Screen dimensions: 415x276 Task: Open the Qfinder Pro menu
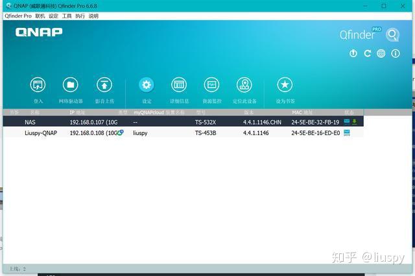(x=18, y=16)
